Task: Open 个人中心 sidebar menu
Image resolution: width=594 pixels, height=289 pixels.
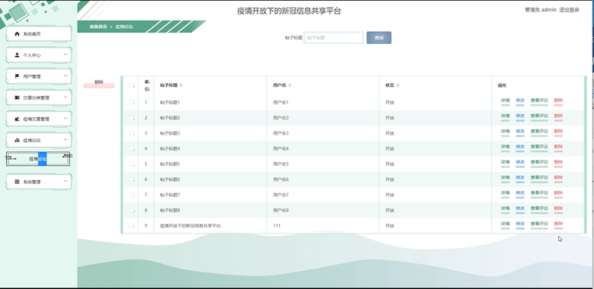Action: pos(39,55)
